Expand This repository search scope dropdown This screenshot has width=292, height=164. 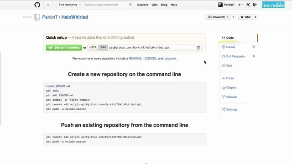point(70,5)
